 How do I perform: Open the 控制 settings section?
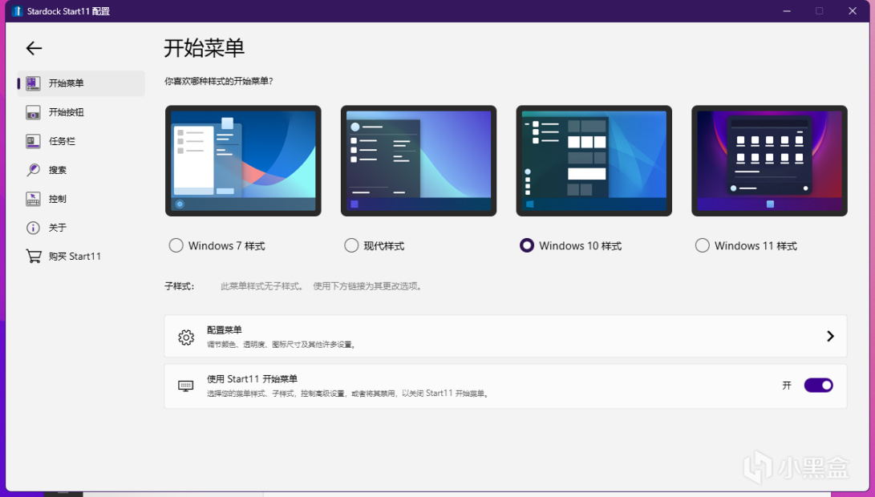[x=58, y=199]
